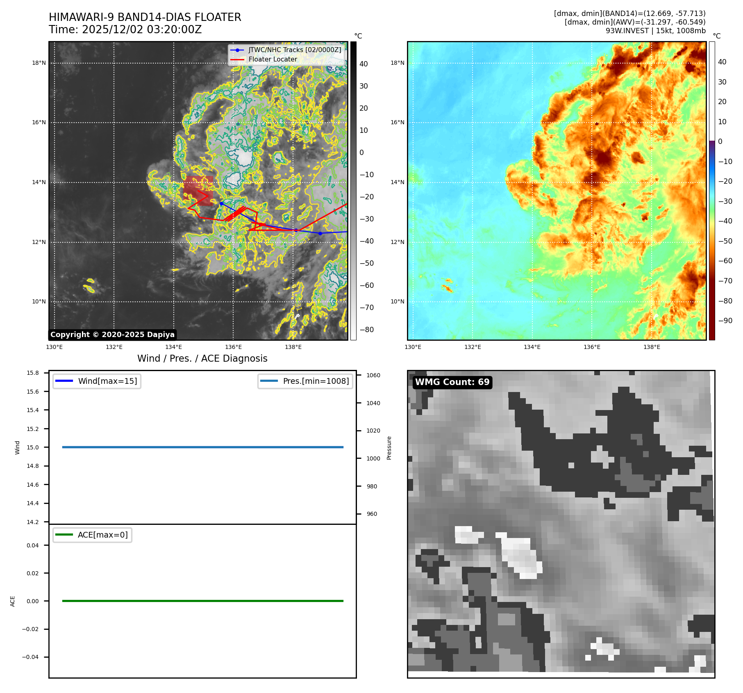This screenshot has width=743, height=693.
Task: Click the Copyright 2020-2025 Dapiya label
Action: click(x=112, y=335)
